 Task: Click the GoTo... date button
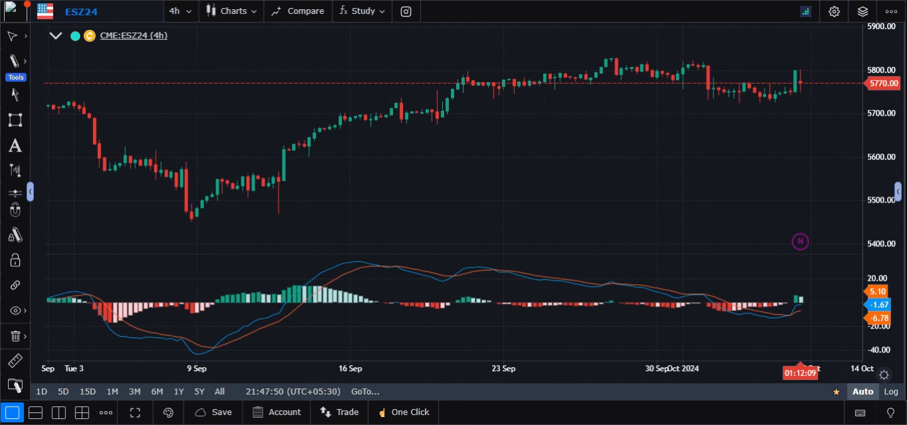(x=365, y=392)
